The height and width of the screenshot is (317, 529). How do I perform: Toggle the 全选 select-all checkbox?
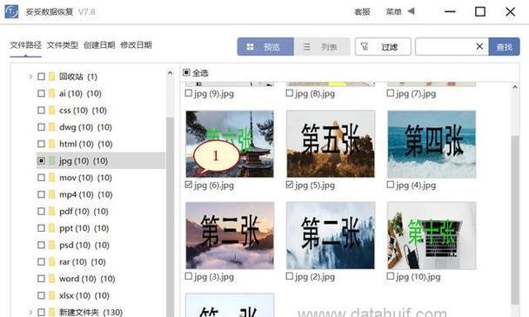[x=186, y=72]
